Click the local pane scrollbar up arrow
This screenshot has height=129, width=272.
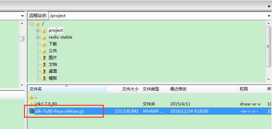pos(22,23)
